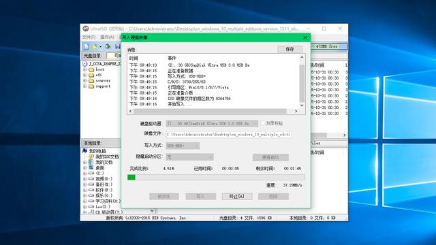Expand the 桌面 tree node
The width and height of the screenshot is (436, 245).
pos(84,168)
